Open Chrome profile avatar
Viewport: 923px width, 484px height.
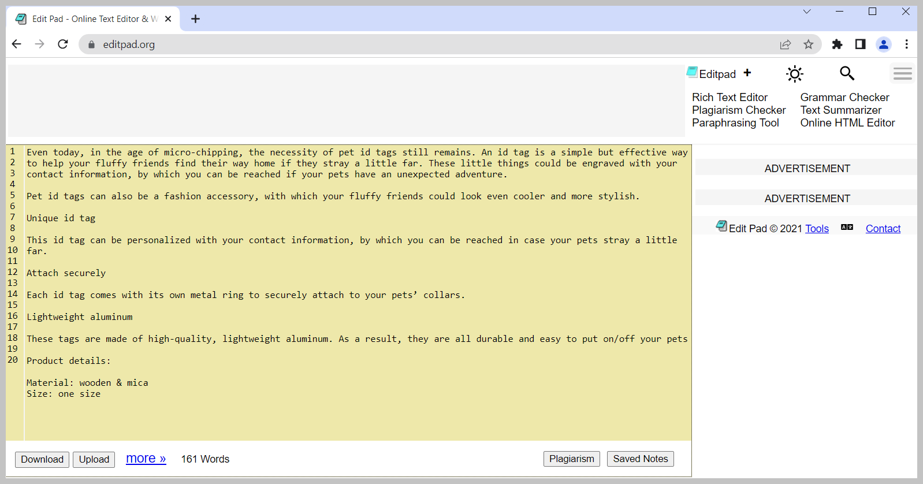tap(884, 44)
